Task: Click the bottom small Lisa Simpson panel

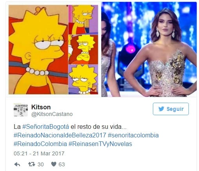Action: [x=83, y=79]
